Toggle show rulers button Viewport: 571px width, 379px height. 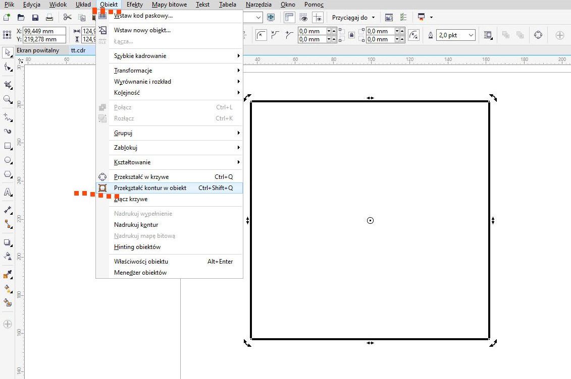tap(289, 17)
